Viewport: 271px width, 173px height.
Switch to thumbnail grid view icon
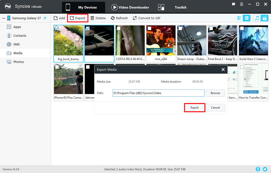(x=247, y=18)
